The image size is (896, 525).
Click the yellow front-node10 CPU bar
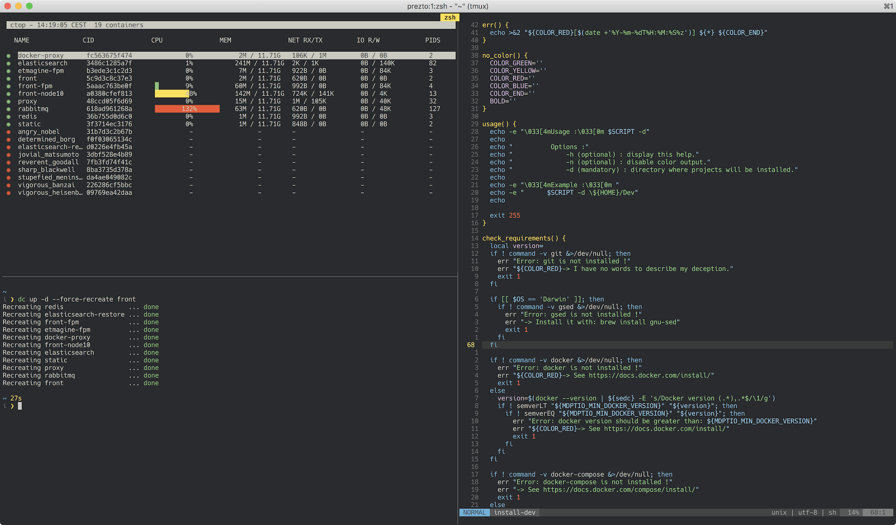(x=172, y=94)
